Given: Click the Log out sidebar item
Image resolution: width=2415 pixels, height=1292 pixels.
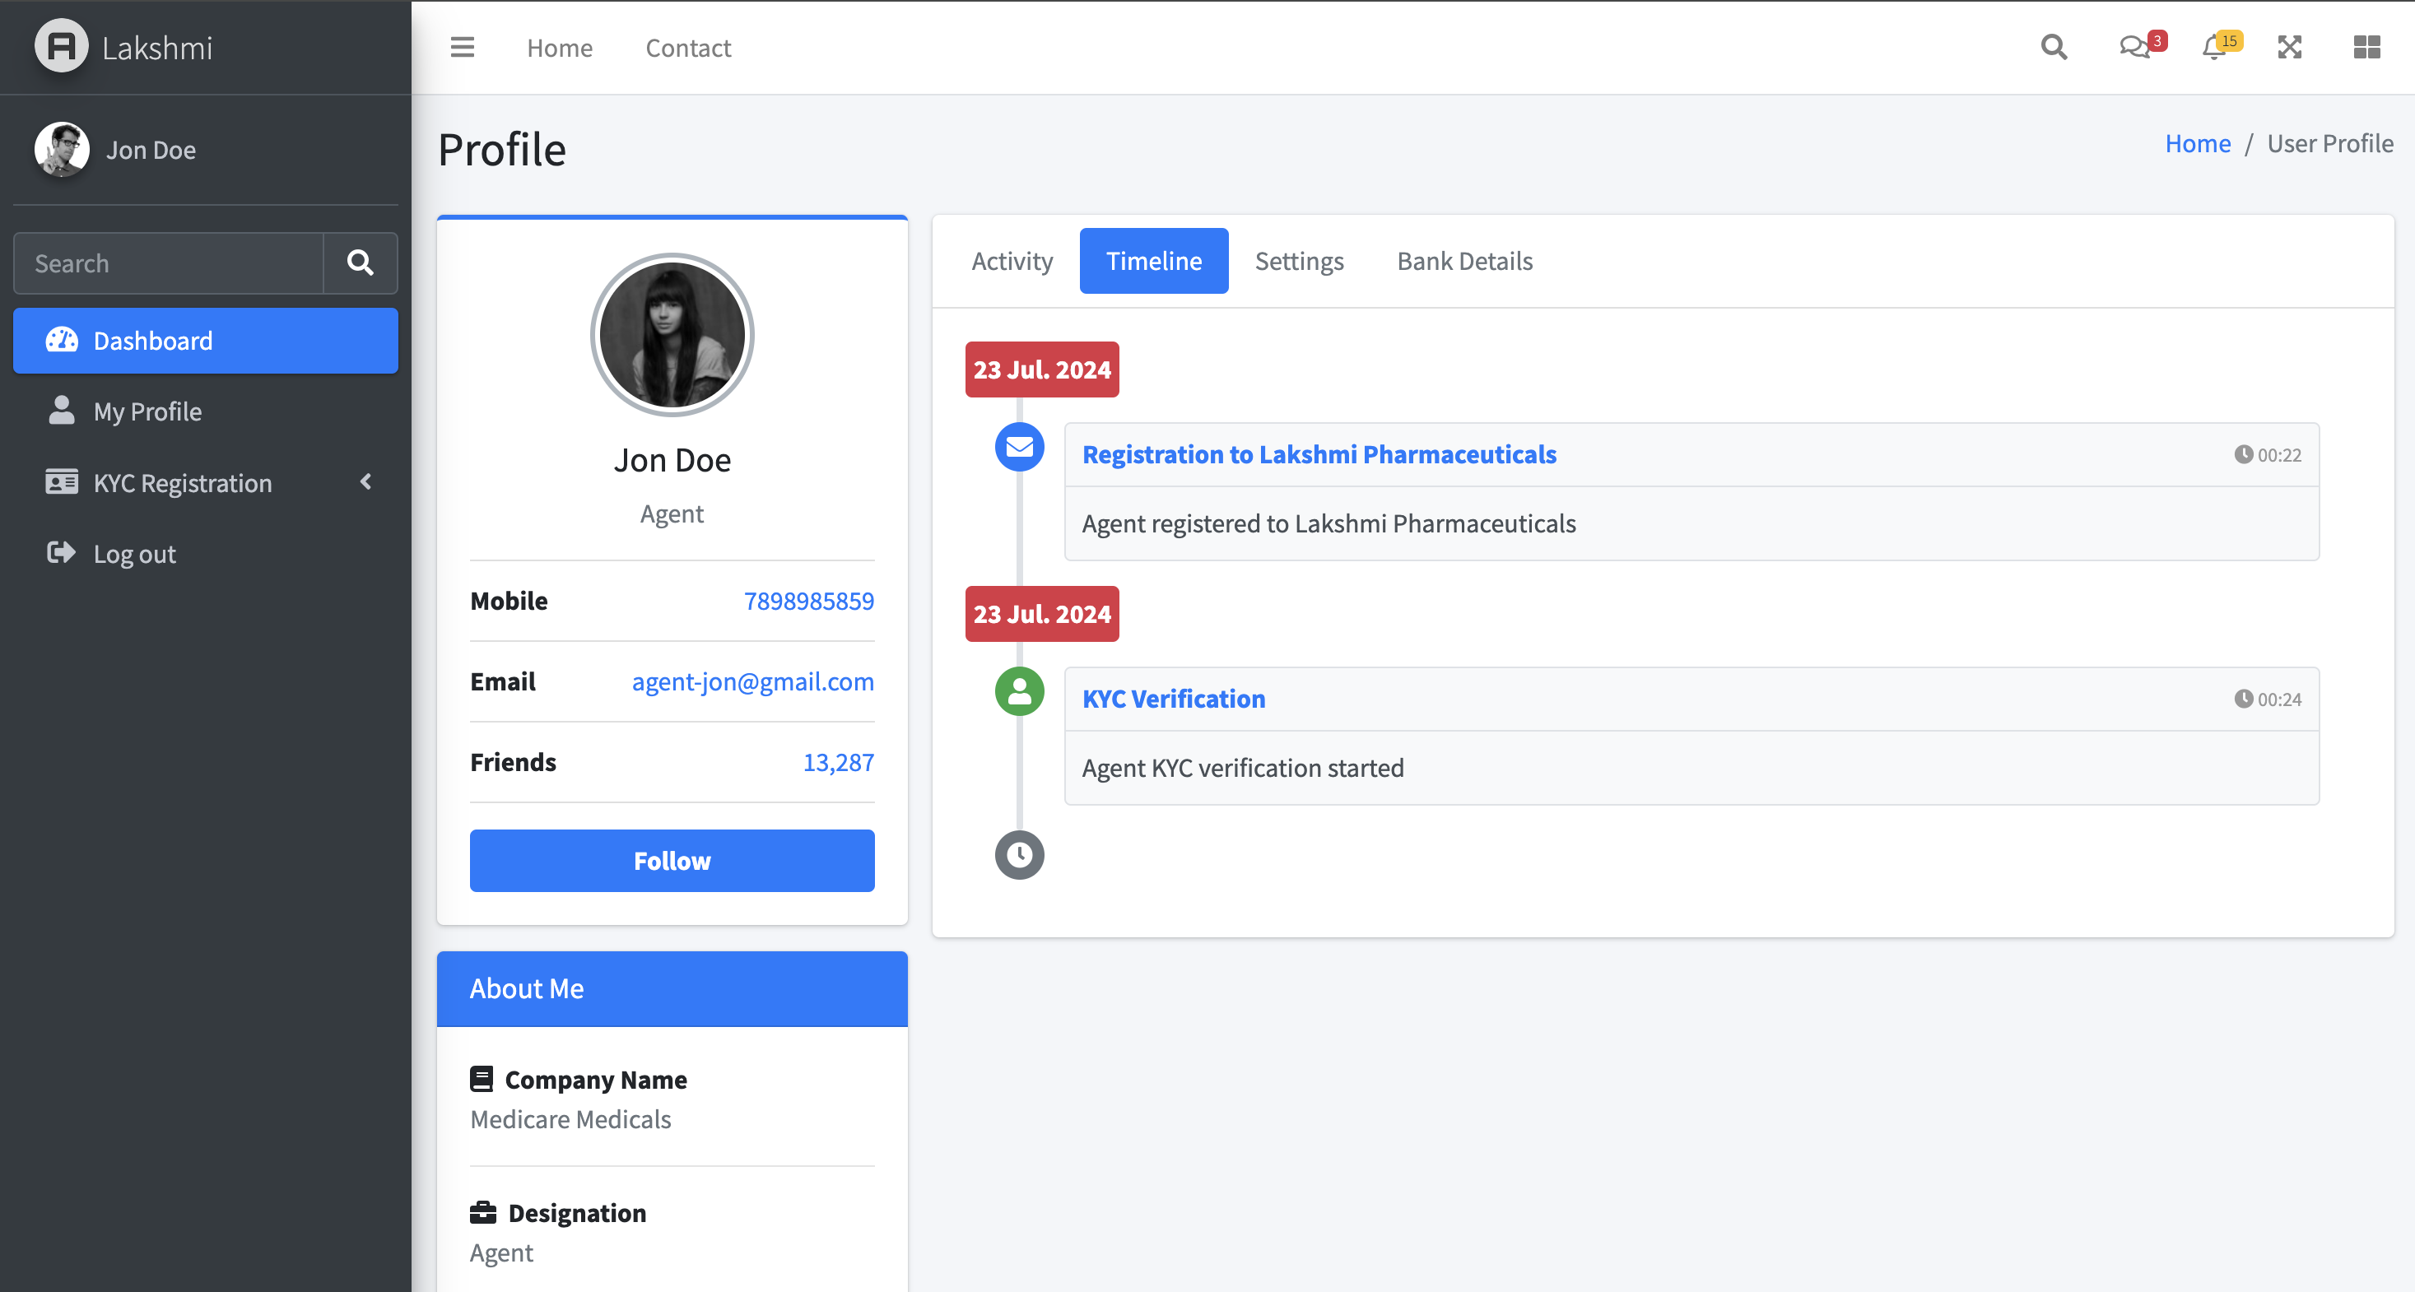Looking at the screenshot, I should click(134, 554).
